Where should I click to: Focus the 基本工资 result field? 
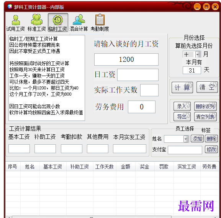pyautogui.click(x=19, y=149)
